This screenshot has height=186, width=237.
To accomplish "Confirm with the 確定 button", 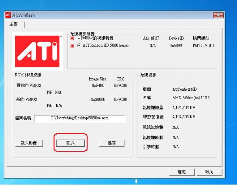I will [x=182, y=172].
